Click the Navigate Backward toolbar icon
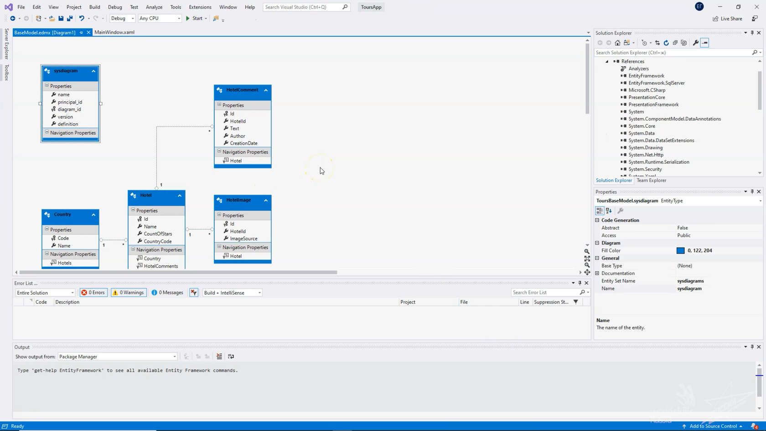 (12, 18)
